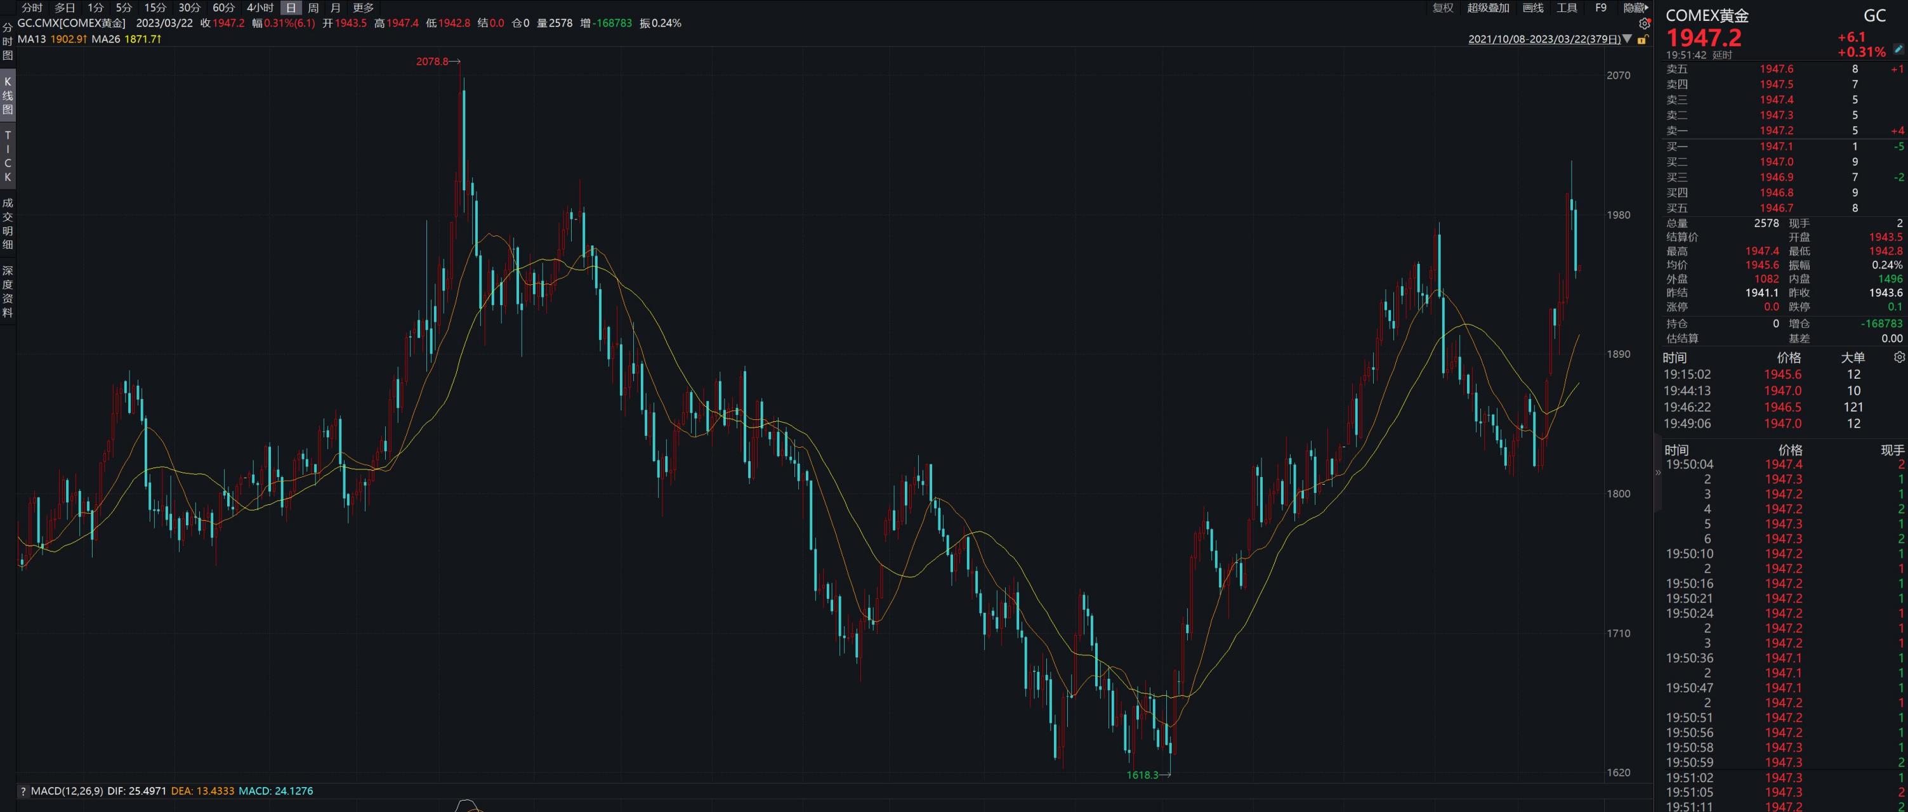Open 成交明细 in left sidebar

[x=8, y=223]
